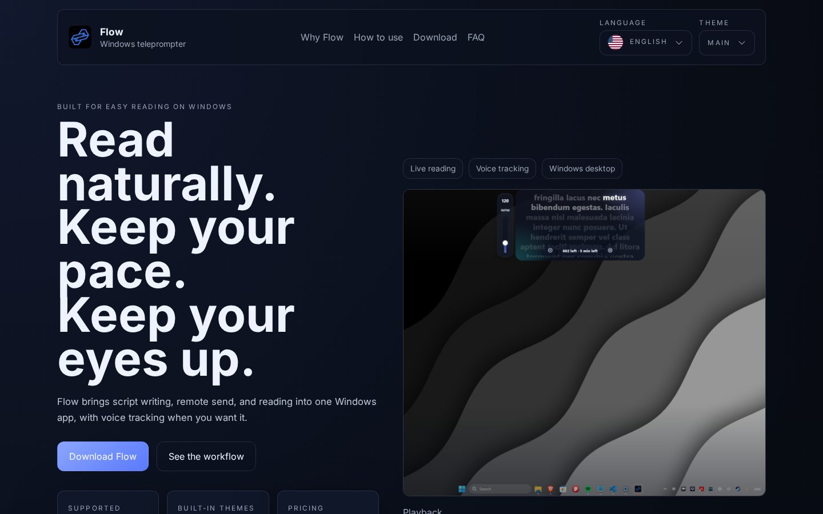This screenshot has width=823, height=514.
Task: Click the Flow logo icon in the header
Action: [80, 37]
